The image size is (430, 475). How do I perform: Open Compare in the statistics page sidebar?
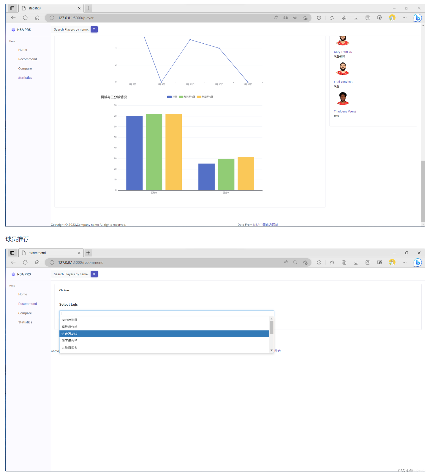coord(25,69)
